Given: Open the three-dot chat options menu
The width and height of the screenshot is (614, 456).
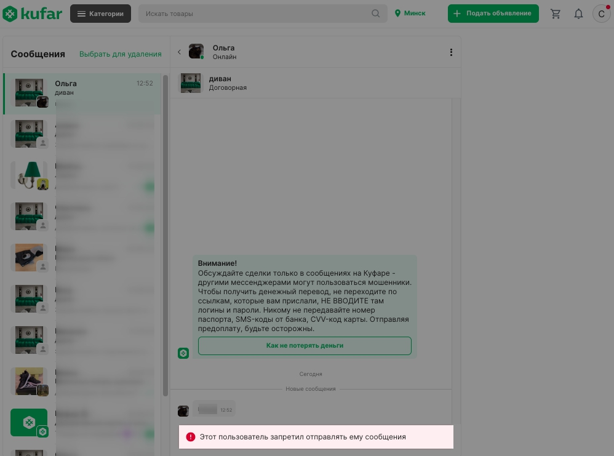Looking at the screenshot, I should [451, 52].
